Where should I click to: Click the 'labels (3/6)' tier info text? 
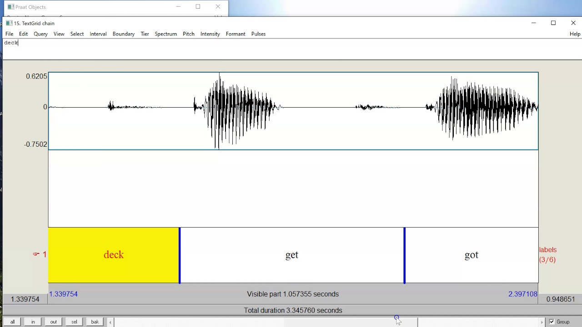547,255
